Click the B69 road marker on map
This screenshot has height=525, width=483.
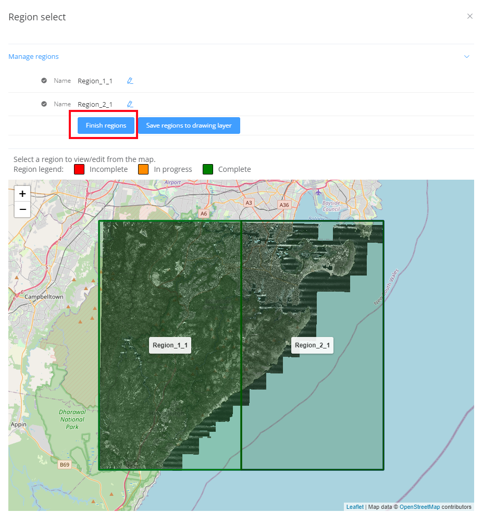64,465
